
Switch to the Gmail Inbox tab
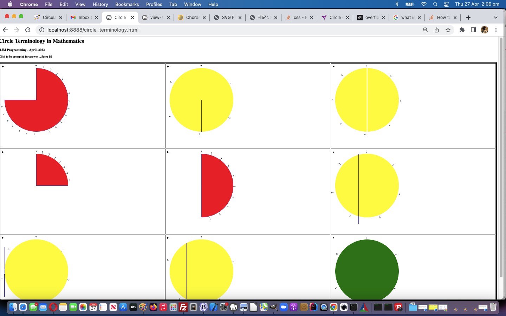[x=84, y=18]
